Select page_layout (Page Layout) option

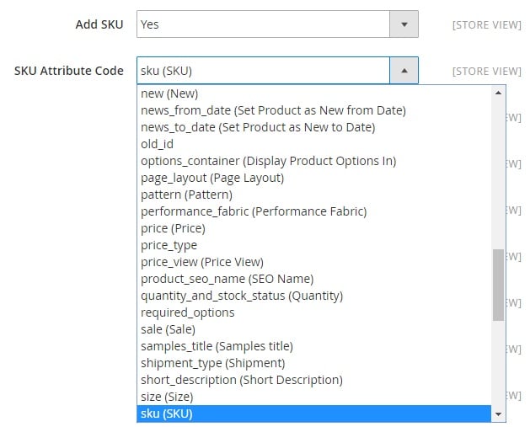tap(314, 178)
